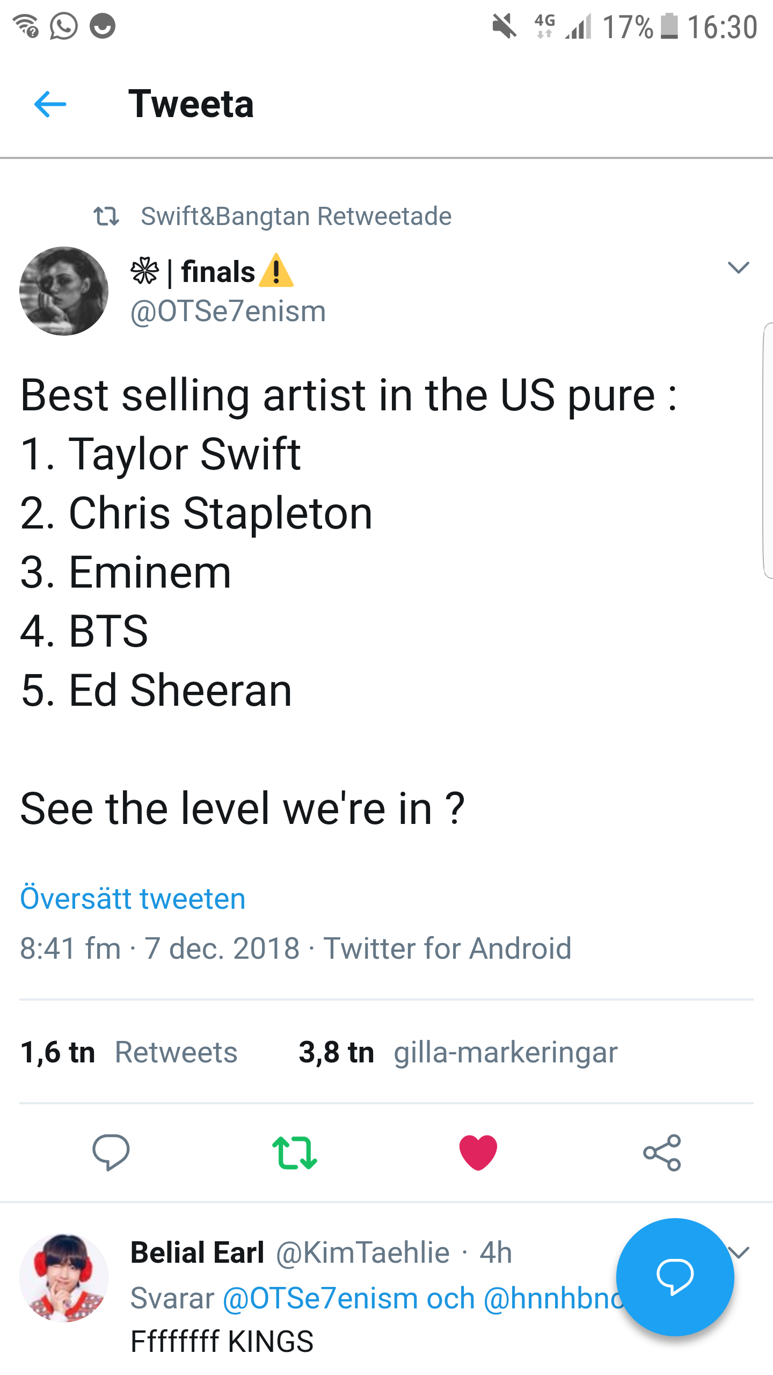Tap the Wi-Fi status bar icon
This screenshot has width=773, height=1375.
(x=26, y=26)
